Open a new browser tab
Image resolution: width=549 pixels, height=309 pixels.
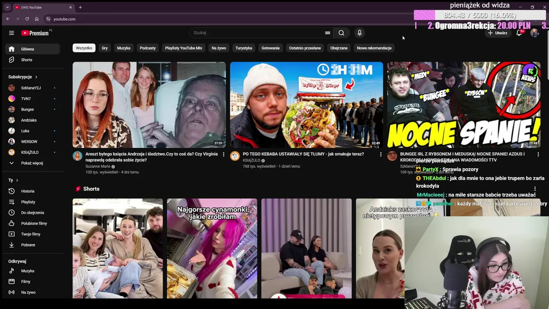coord(80,7)
